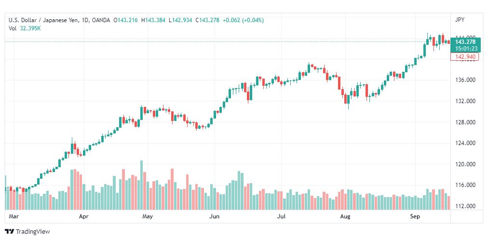
Task: Select the Sep marker on the time axis
Action: coord(414,217)
